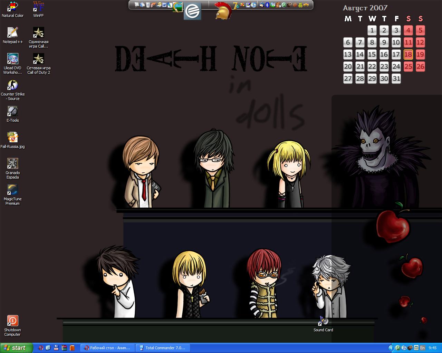Open Microsoft Word from the dock
The image size is (442, 353).
pyautogui.click(x=164, y=5)
